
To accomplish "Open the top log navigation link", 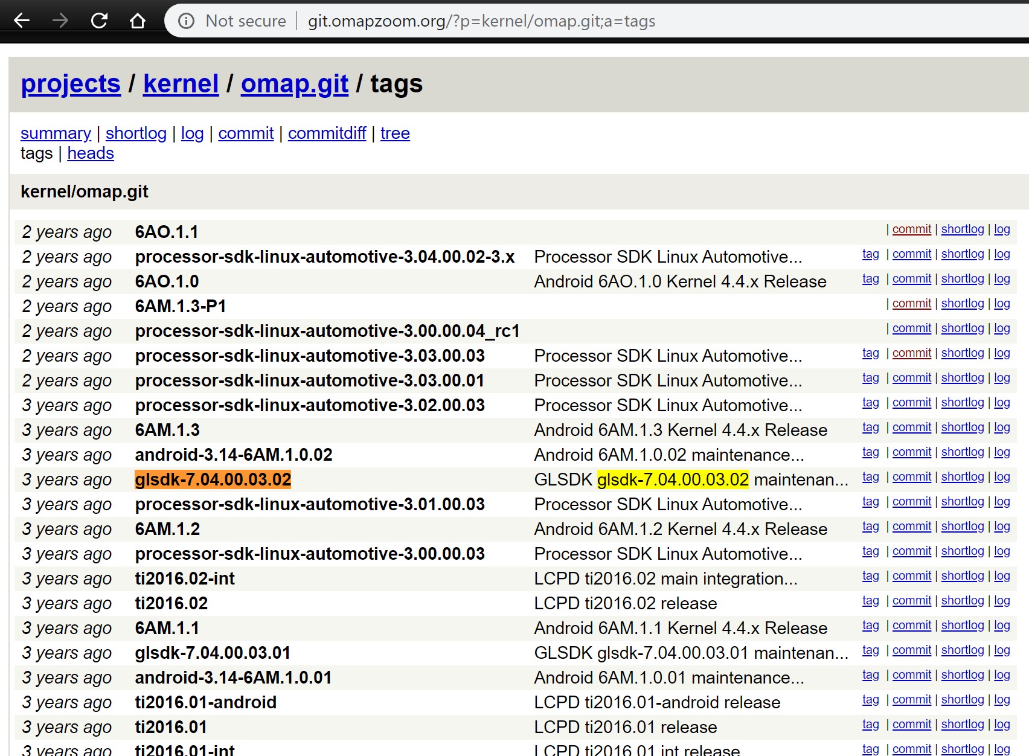I will (192, 133).
